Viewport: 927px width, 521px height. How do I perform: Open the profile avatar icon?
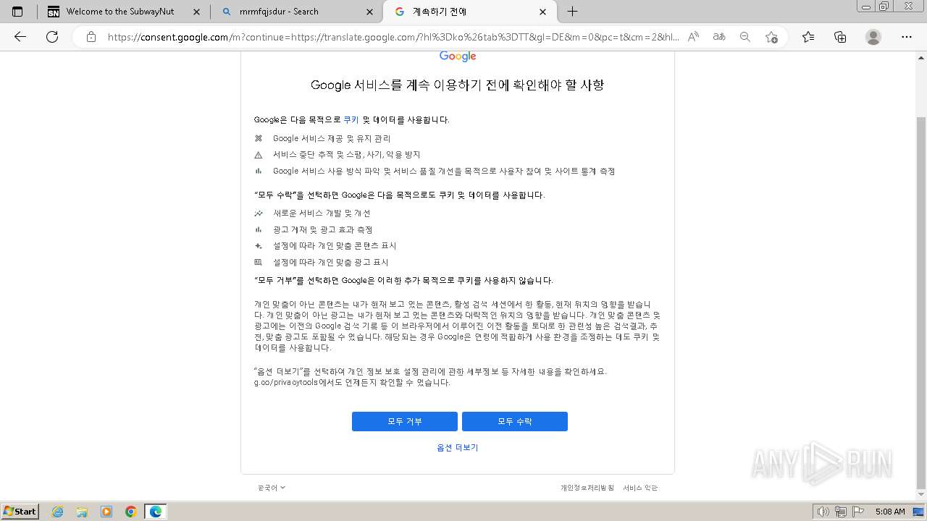point(873,37)
